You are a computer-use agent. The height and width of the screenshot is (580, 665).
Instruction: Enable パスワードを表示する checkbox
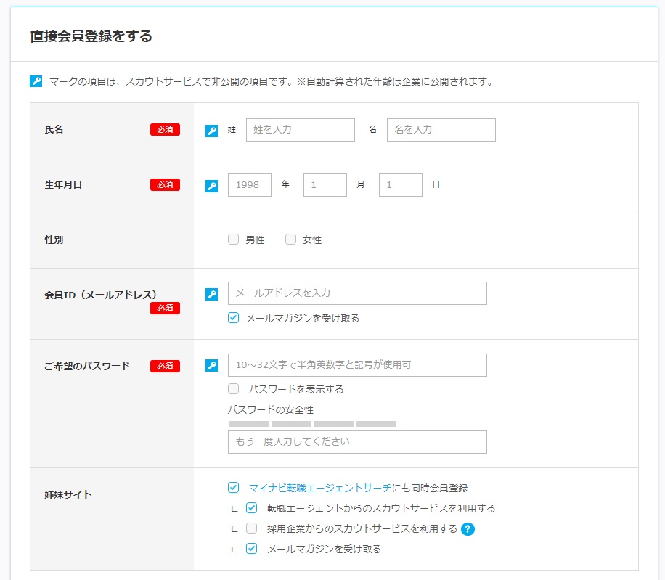[233, 389]
